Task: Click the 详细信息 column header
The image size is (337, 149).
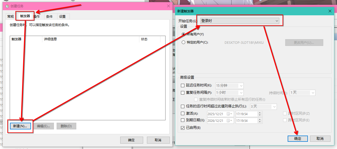Action: [91, 39]
